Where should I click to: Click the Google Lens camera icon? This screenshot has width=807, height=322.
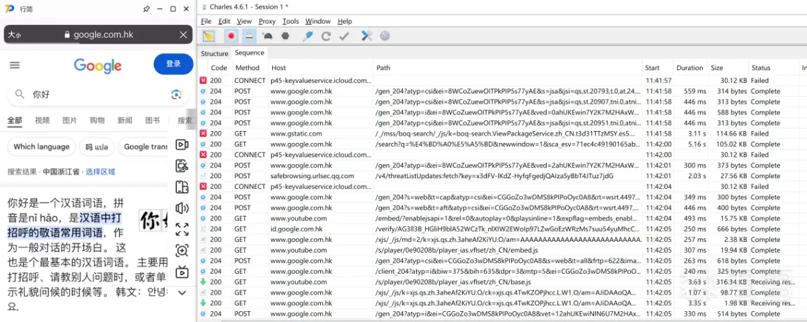tap(176, 95)
